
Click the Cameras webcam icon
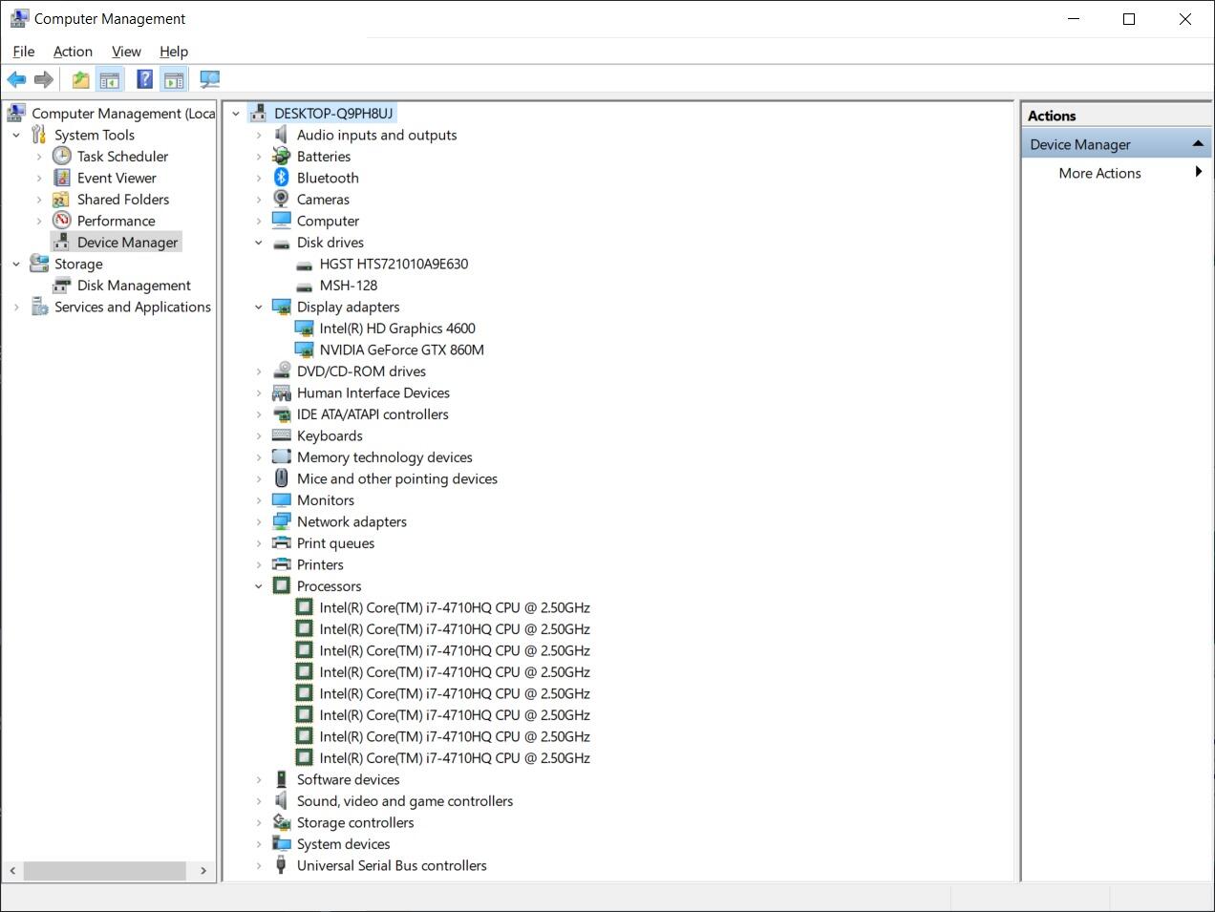point(281,199)
